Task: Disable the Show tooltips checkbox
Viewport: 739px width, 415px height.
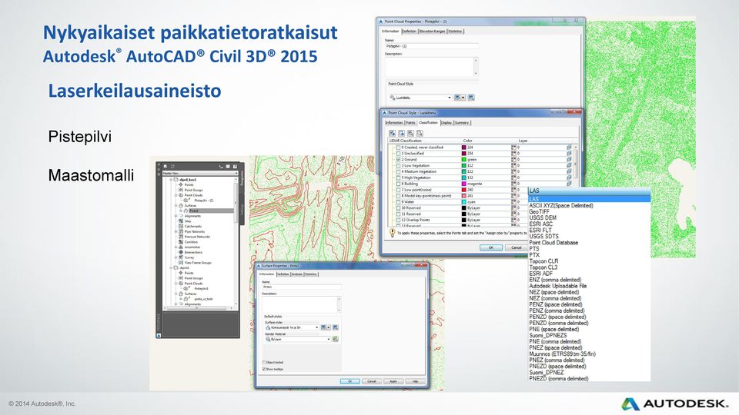Action: 264,369
